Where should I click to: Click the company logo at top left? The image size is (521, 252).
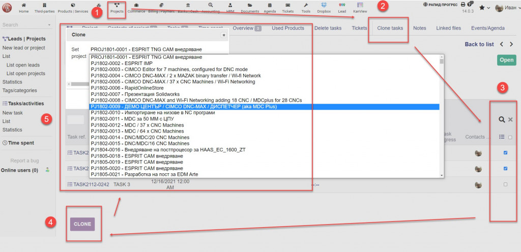[7, 7]
